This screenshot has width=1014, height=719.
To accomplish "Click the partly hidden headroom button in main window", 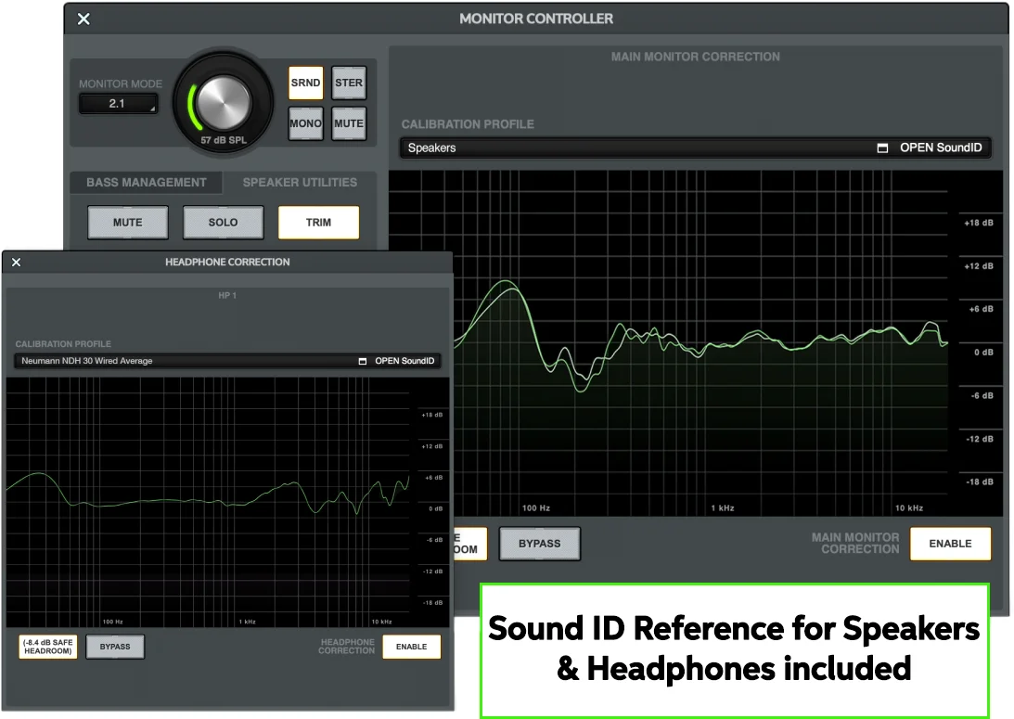I will (x=470, y=544).
